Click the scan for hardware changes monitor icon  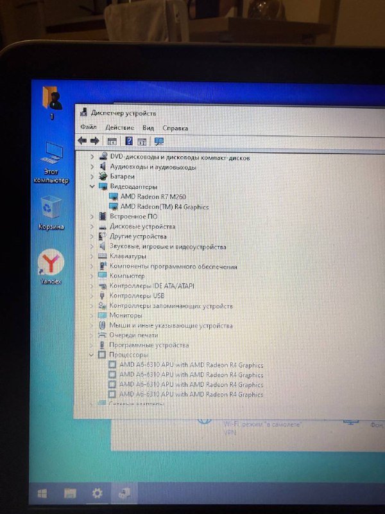click(x=158, y=141)
